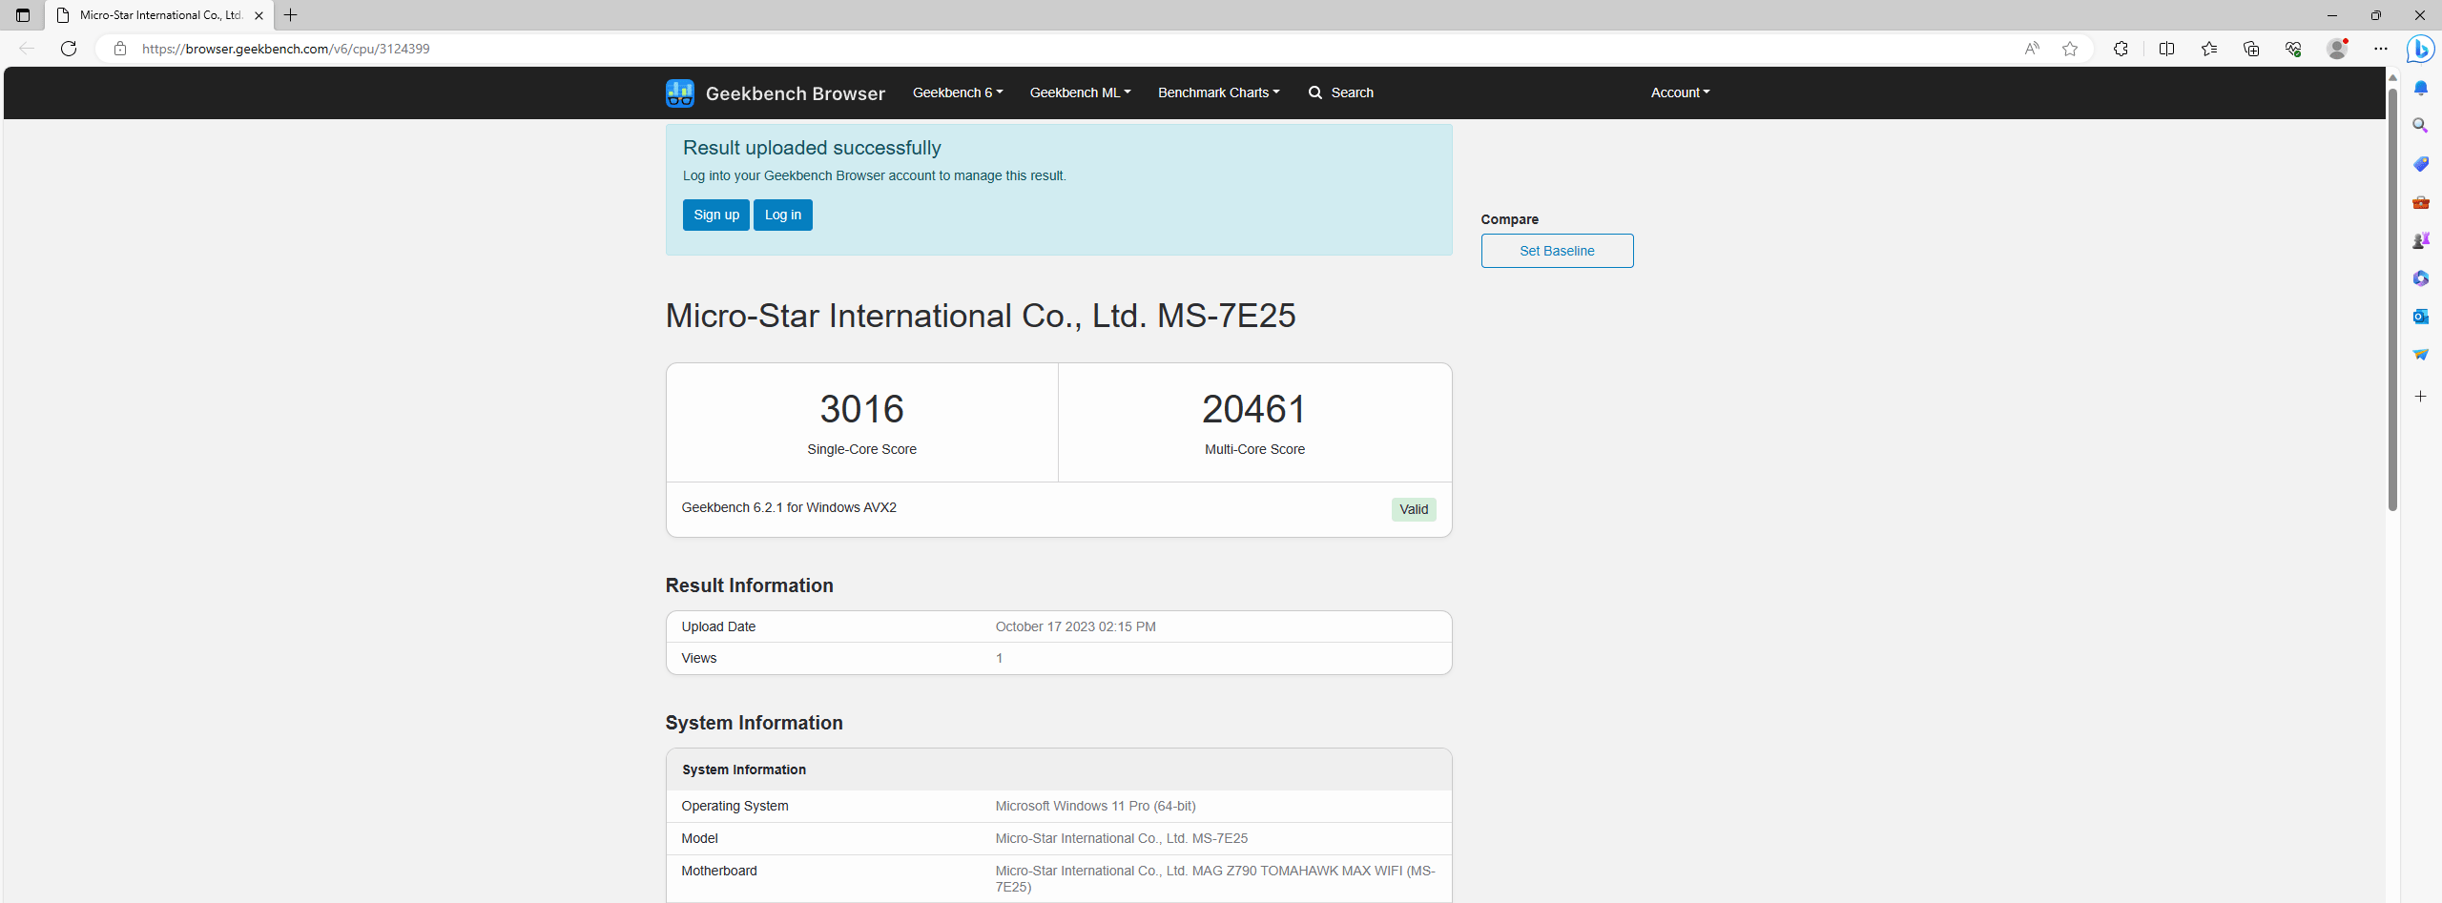The height and width of the screenshot is (903, 2442).
Task: Open the Bing Copilot sidebar icon
Action: tap(2421, 49)
